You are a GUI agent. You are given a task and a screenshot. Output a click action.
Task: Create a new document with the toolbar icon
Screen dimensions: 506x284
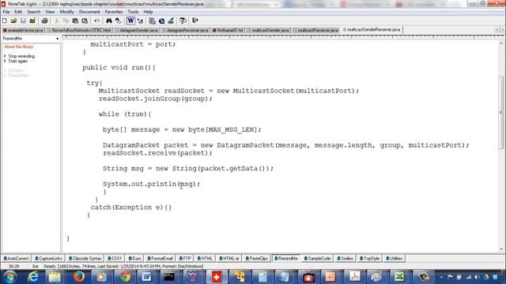[5, 21]
